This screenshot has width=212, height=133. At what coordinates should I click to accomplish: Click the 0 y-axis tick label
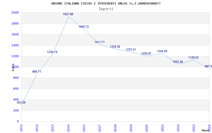point(18,121)
